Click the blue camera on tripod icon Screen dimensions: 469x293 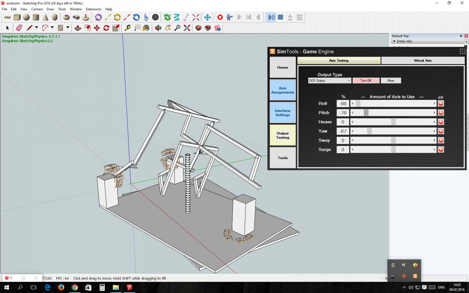click(230, 17)
